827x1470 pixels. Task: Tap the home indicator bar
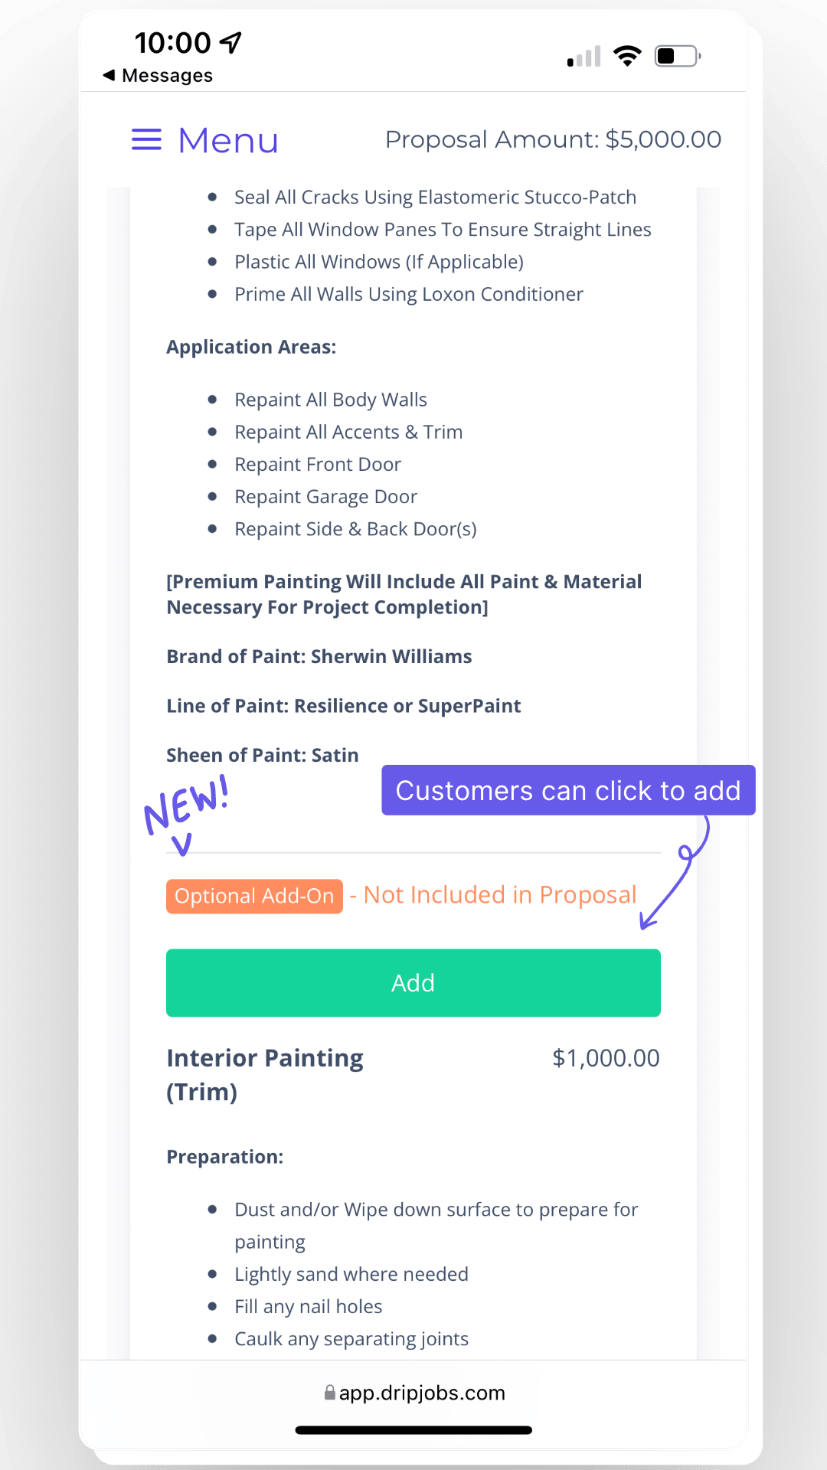click(413, 1430)
